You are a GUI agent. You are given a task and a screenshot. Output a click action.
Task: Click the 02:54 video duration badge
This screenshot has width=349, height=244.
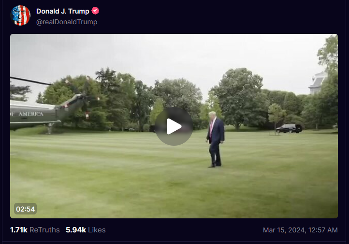tap(25, 209)
